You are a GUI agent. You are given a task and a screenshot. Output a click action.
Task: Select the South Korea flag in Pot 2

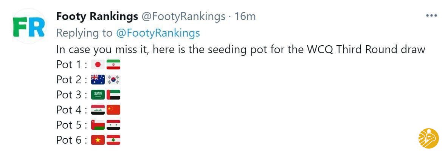(113, 80)
